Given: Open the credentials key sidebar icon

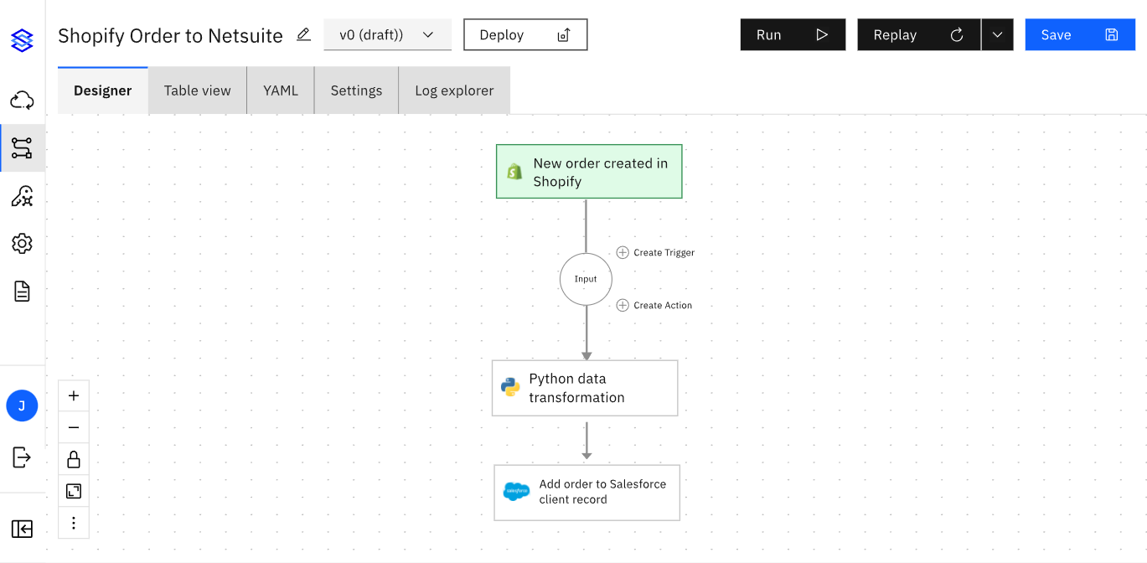Looking at the screenshot, I should [22, 196].
